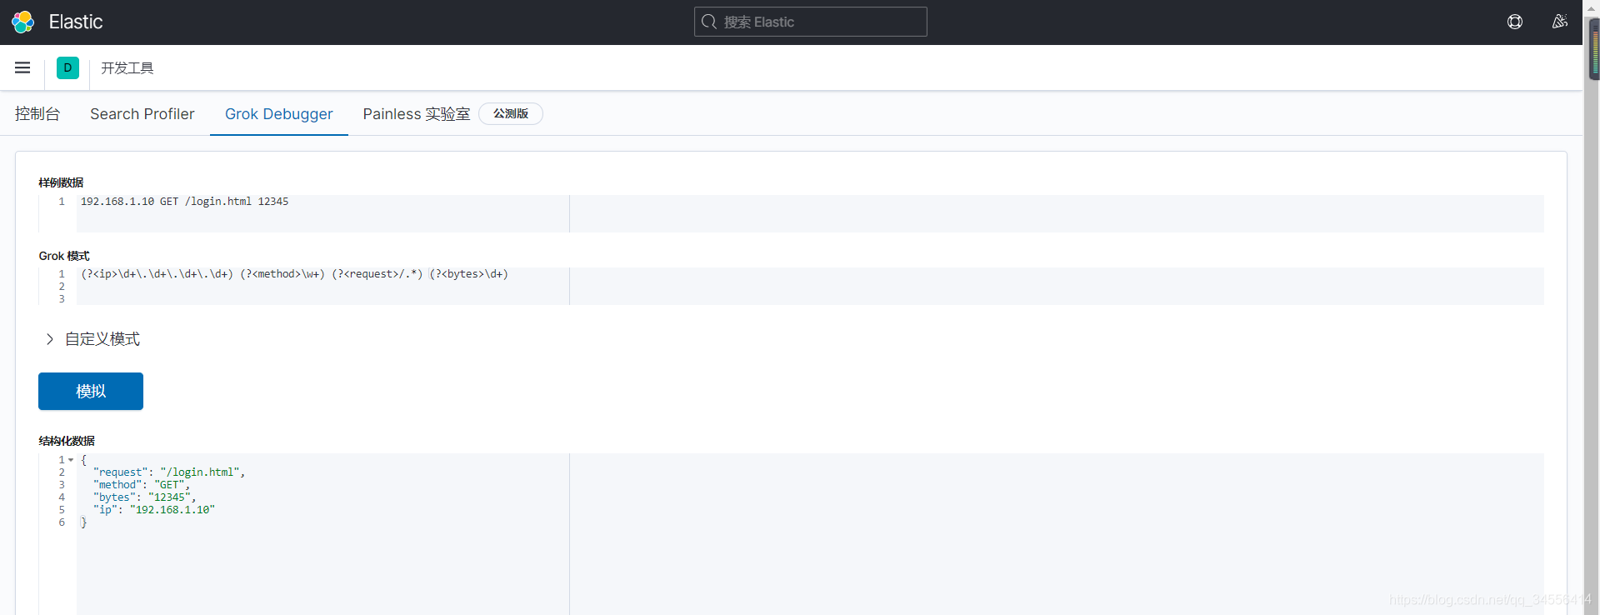This screenshot has height=615, width=1600.
Task: Click the (?<bytes>\d+) part of the pattern
Action: tap(468, 274)
